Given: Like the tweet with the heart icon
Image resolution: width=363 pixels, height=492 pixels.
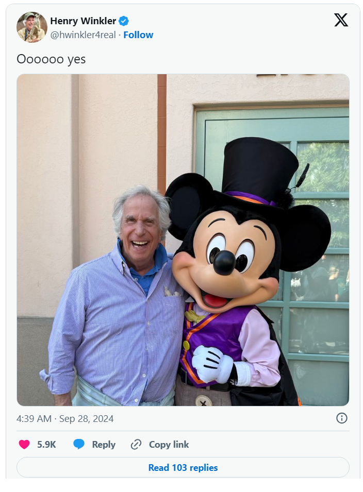Looking at the screenshot, I should pos(24,444).
